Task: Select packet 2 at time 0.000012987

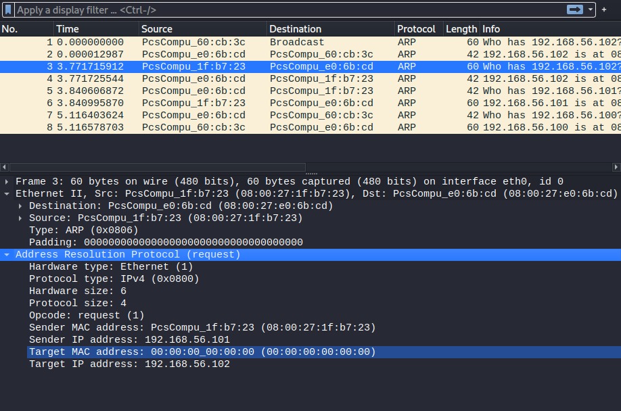Action: point(310,55)
